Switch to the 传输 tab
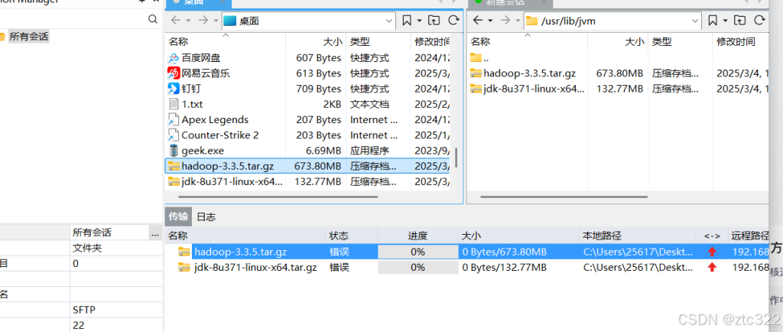The image size is (783, 332). coord(178,216)
